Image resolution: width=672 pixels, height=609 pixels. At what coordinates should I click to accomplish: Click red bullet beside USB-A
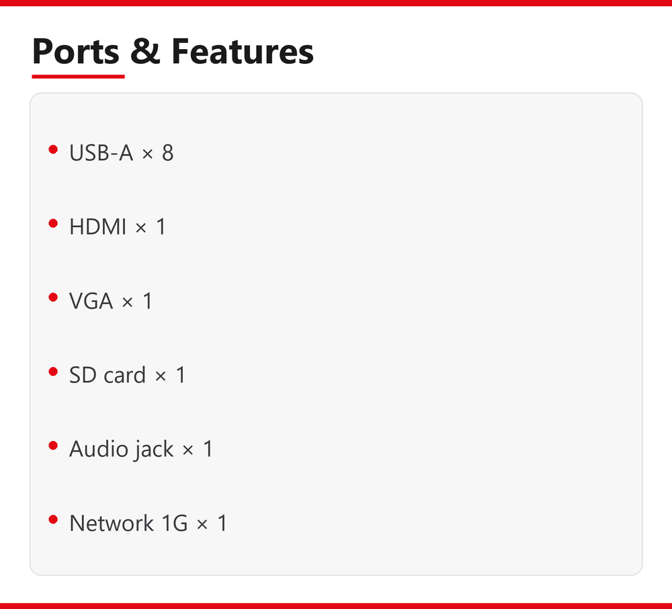pyautogui.click(x=53, y=149)
